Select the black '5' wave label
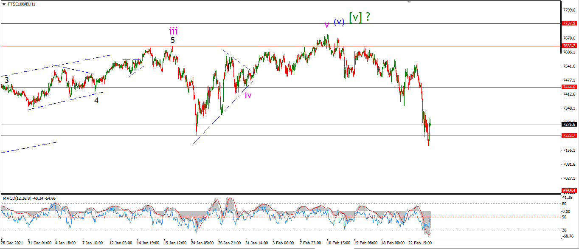This screenshot has height=249, width=579. click(173, 40)
